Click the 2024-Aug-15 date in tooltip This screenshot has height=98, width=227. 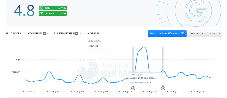pos(136,75)
